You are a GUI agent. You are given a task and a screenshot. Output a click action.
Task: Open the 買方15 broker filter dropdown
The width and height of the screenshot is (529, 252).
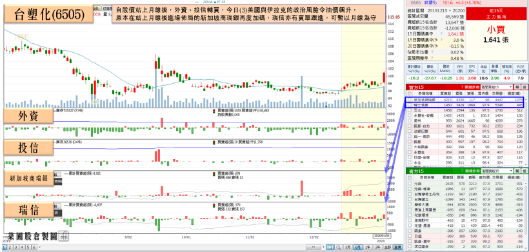coord(497,86)
